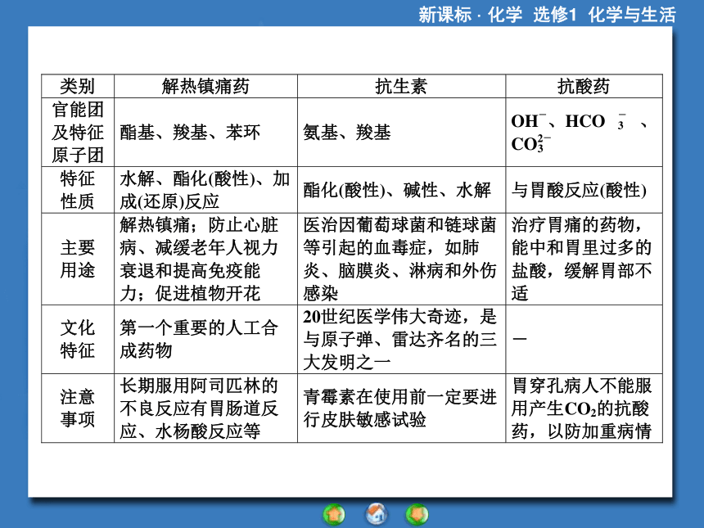
Task: Click the cell starting '医治因葡萄球菌和链球菌'
Action: pyautogui.click(x=401, y=259)
